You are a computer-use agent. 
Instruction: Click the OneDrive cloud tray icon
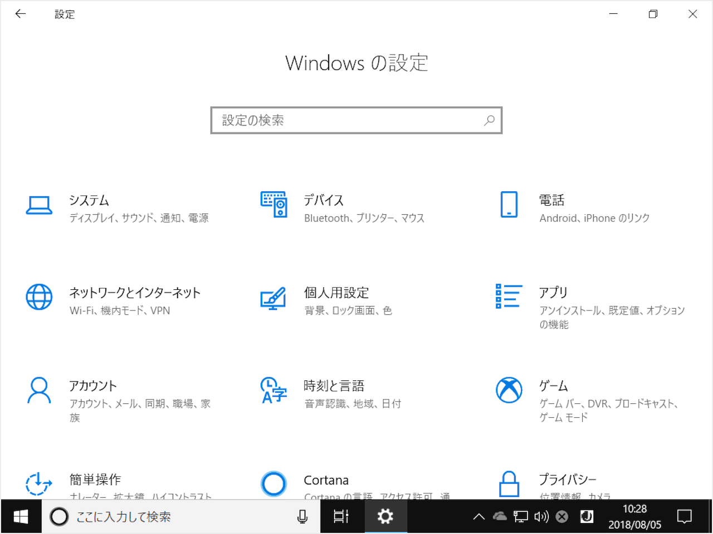500,517
